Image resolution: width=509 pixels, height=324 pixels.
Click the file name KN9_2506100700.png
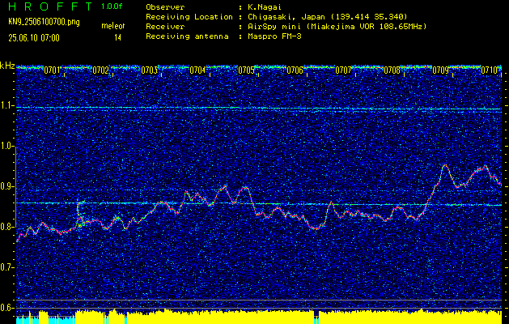pos(44,23)
